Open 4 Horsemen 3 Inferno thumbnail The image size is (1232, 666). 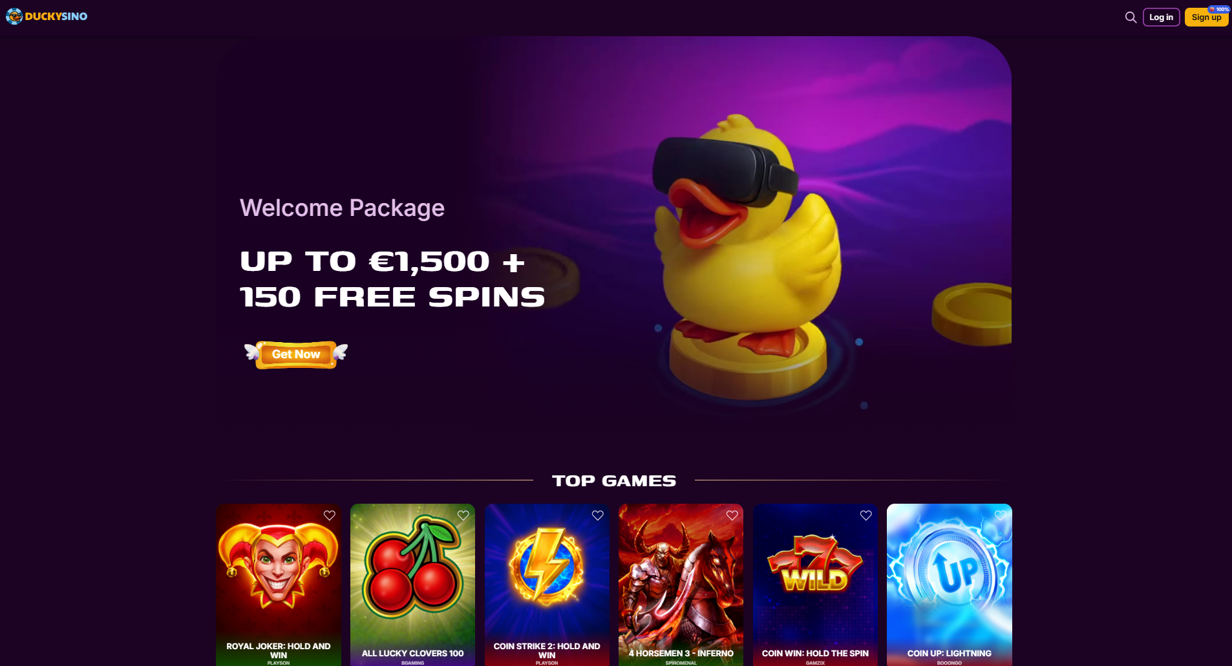(x=681, y=585)
